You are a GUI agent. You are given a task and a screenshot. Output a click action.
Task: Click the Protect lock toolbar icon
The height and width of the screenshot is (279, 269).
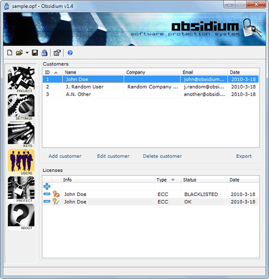pos(44,53)
